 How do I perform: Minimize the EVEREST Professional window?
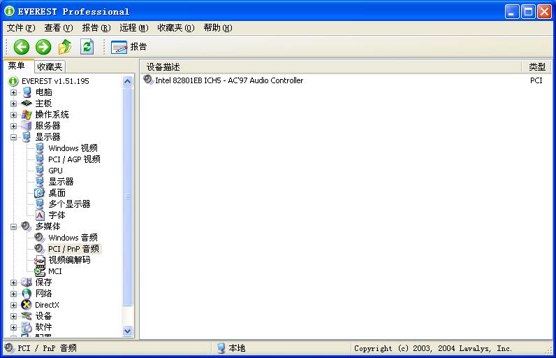click(x=512, y=12)
